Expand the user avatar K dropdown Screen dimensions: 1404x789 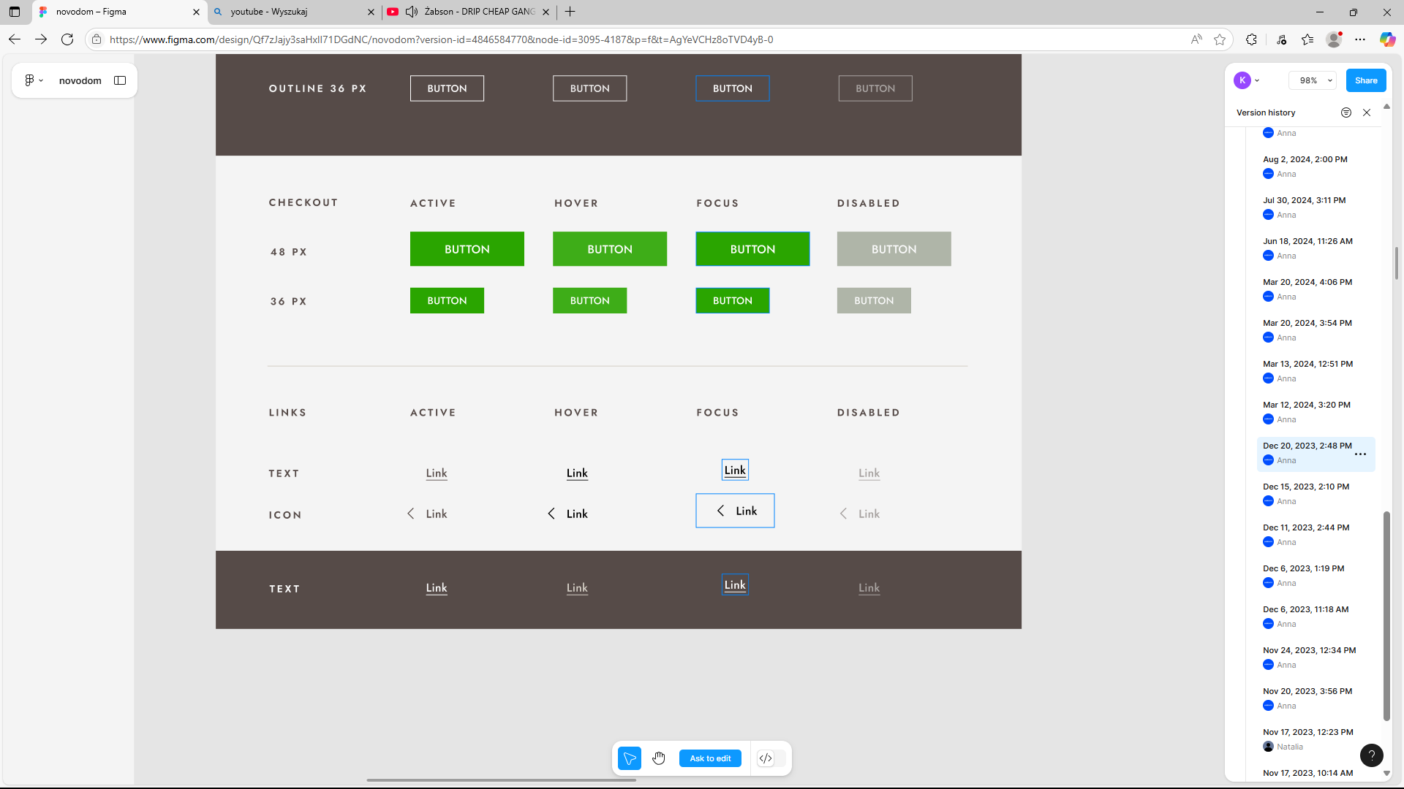1247,80
